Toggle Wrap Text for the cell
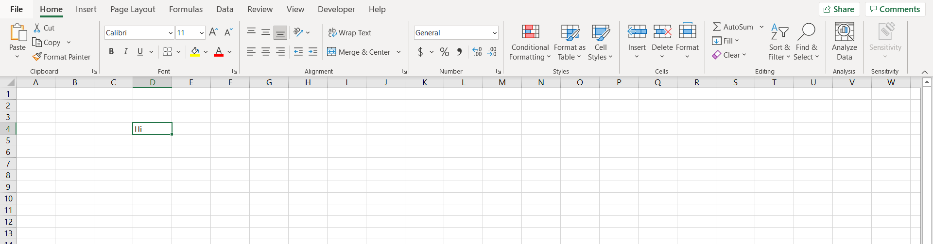The image size is (933, 244). [350, 32]
